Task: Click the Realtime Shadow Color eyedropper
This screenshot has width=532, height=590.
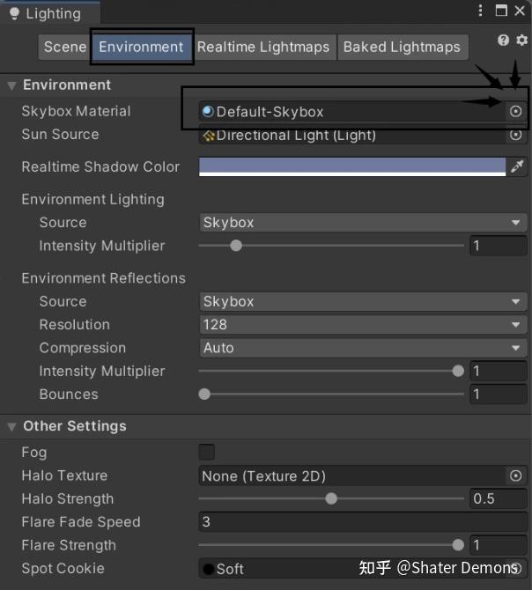Action: tap(517, 166)
